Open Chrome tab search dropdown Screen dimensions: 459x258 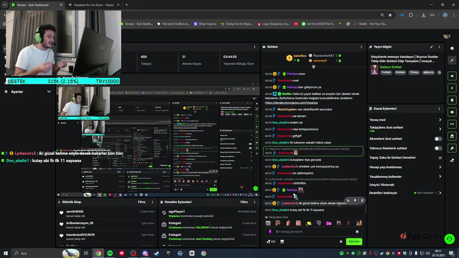pos(5,5)
